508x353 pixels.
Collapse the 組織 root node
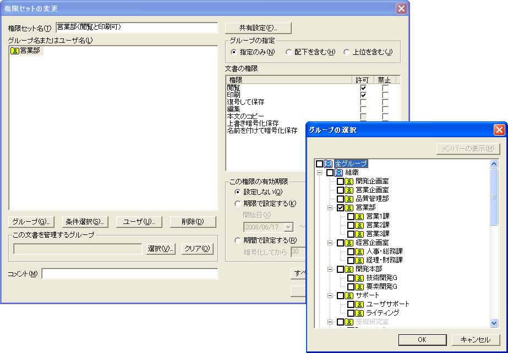(x=319, y=173)
